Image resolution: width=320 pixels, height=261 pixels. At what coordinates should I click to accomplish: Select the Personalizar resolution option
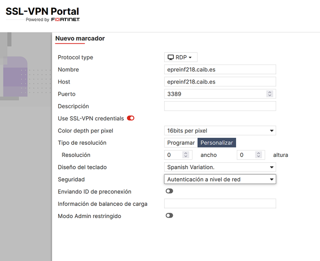pos(217,143)
